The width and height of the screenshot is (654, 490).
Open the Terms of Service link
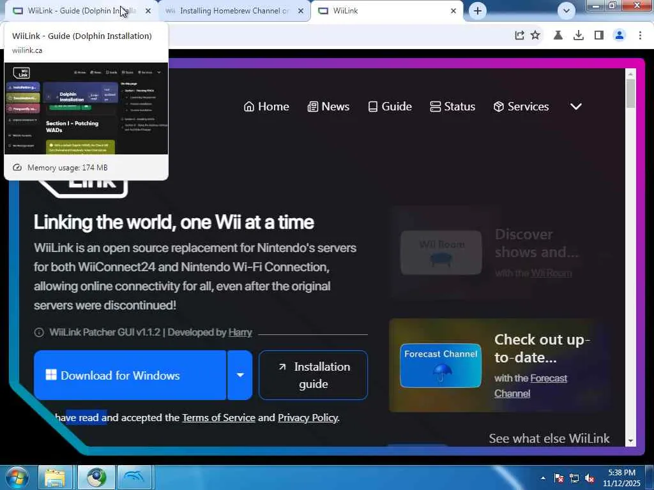click(x=218, y=417)
